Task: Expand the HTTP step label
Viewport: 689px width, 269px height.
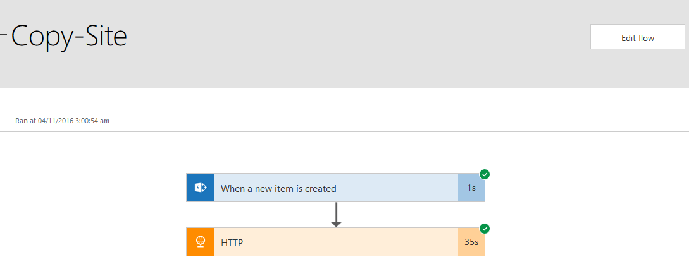Action: click(232, 242)
